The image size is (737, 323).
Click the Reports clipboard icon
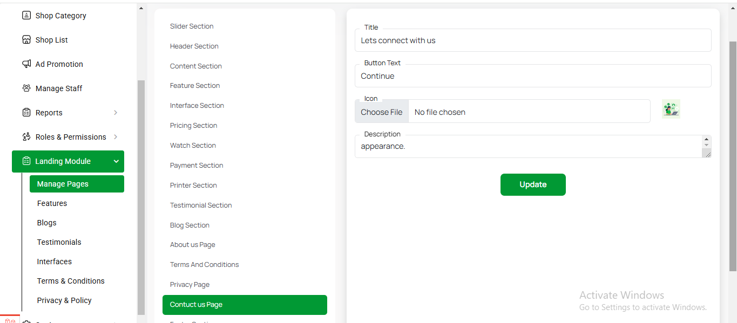[x=26, y=113]
